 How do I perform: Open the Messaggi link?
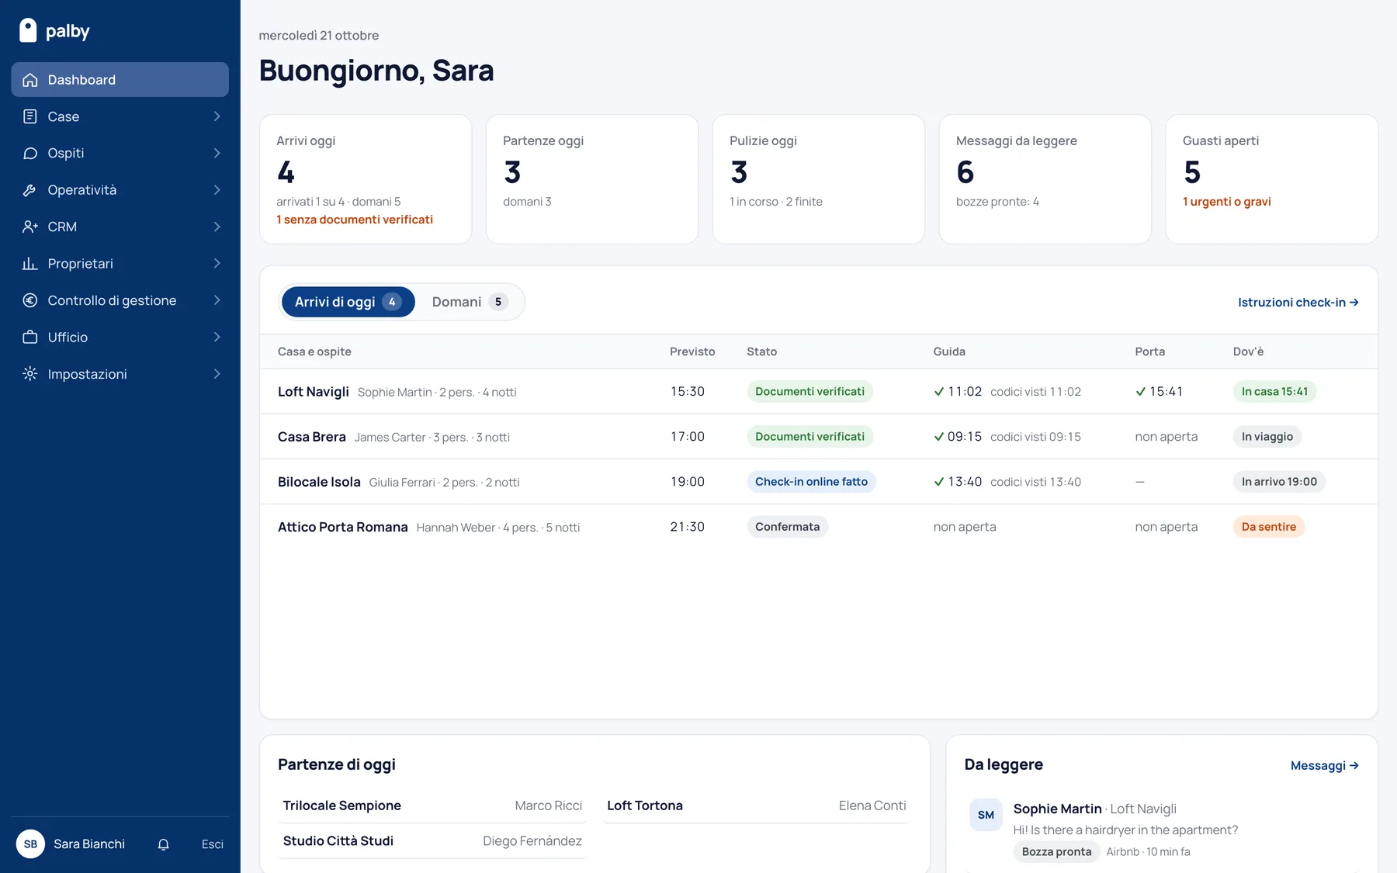pos(1325,766)
